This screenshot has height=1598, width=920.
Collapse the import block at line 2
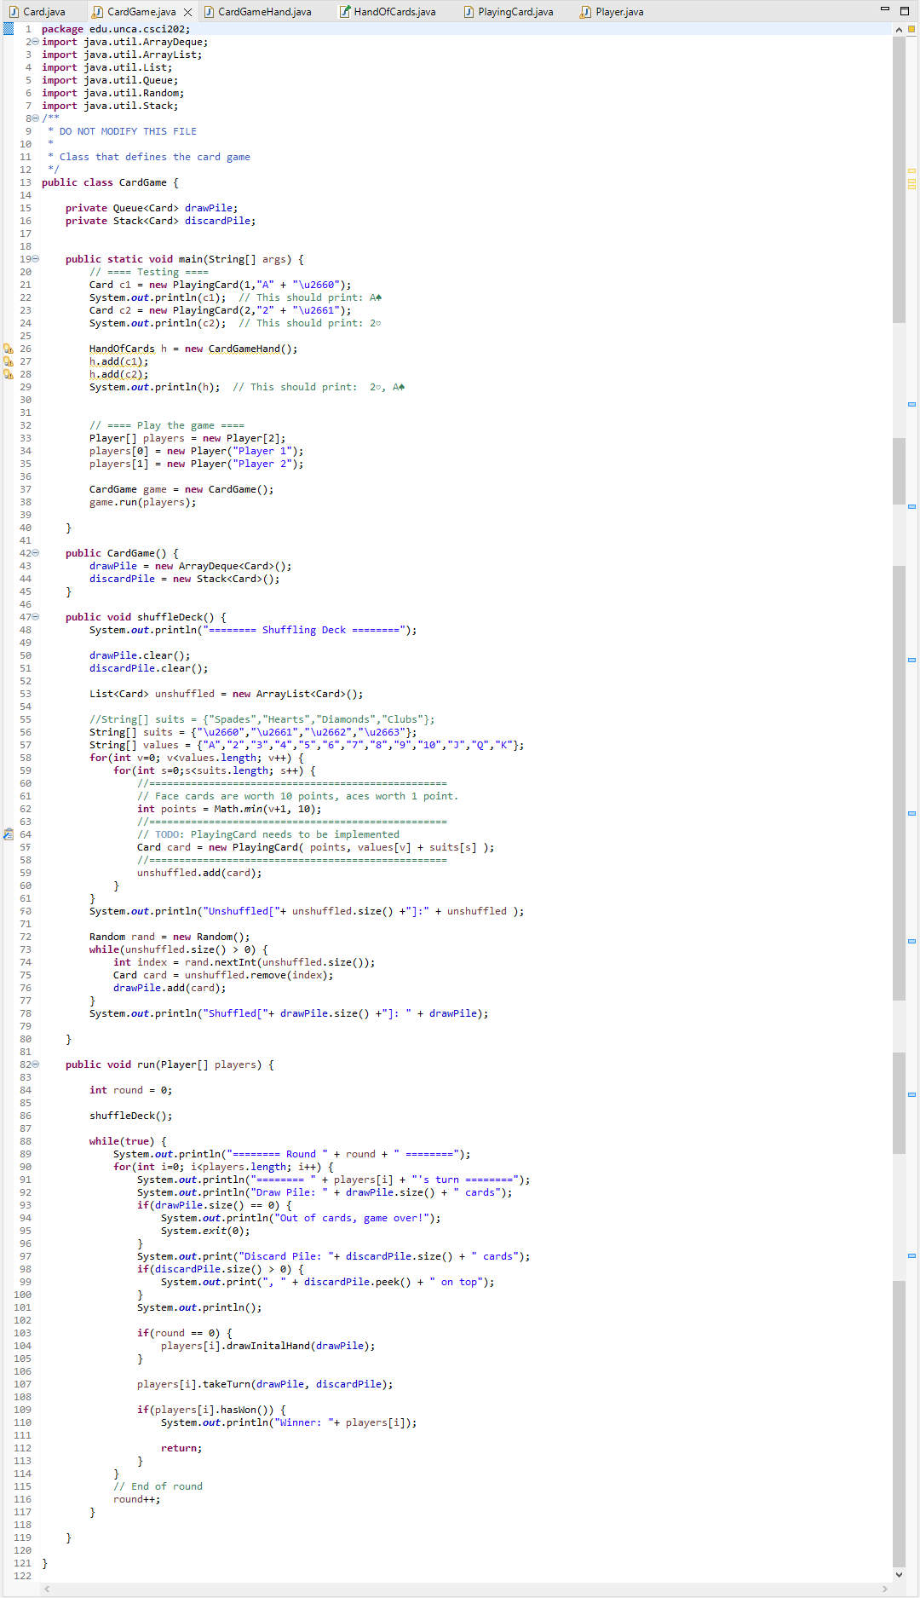click(x=35, y=42)
